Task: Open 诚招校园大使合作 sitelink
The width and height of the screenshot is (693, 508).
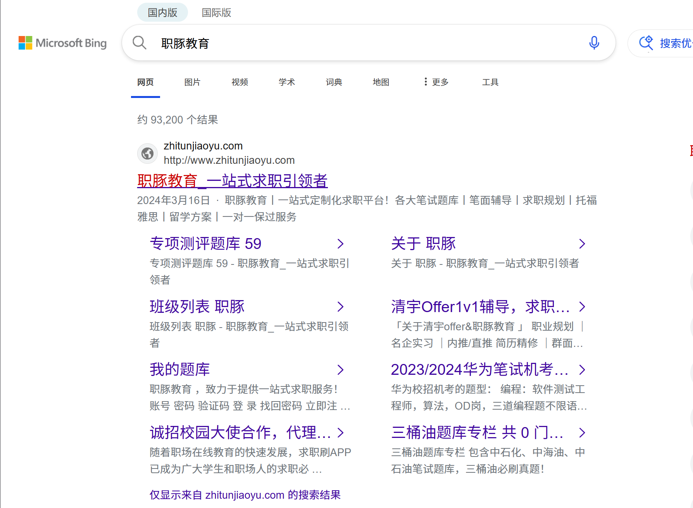Action: tap(240, 432)
